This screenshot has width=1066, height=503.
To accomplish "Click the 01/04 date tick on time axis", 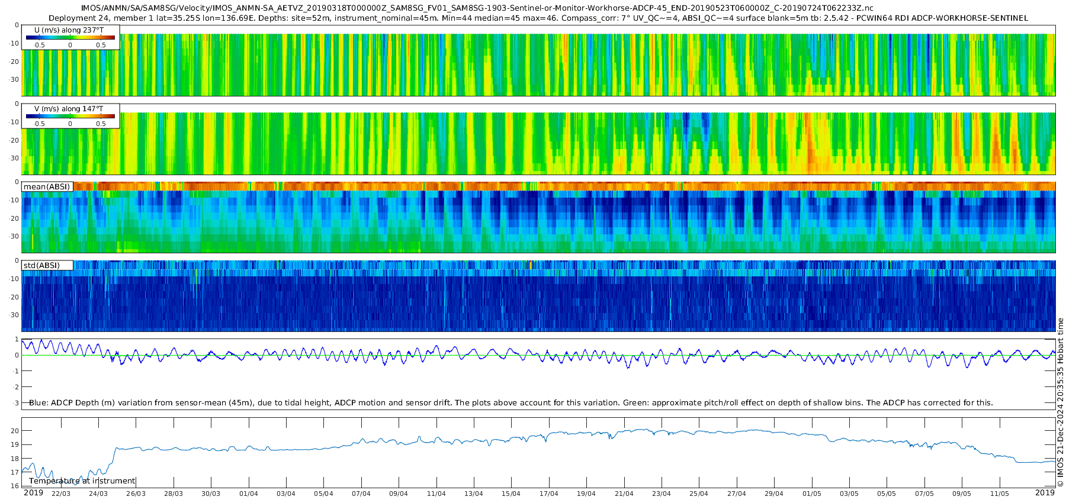I will click(x=249, y=494).
